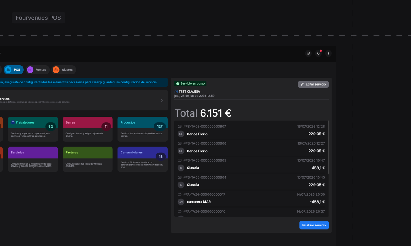This screenshot has height=246, width=411.
Task: Open the Productos card
Action: (142, 129)
